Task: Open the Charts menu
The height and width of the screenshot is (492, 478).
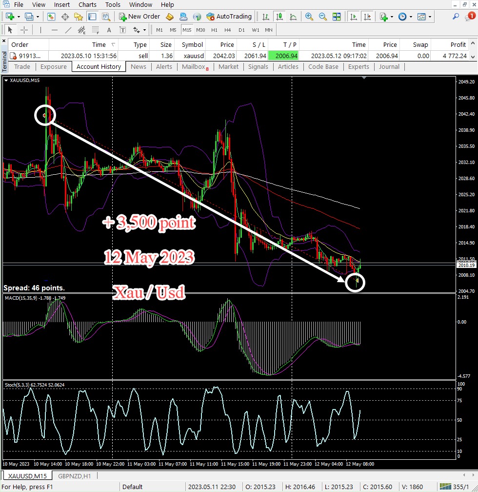Action: [x=87, y=5]
